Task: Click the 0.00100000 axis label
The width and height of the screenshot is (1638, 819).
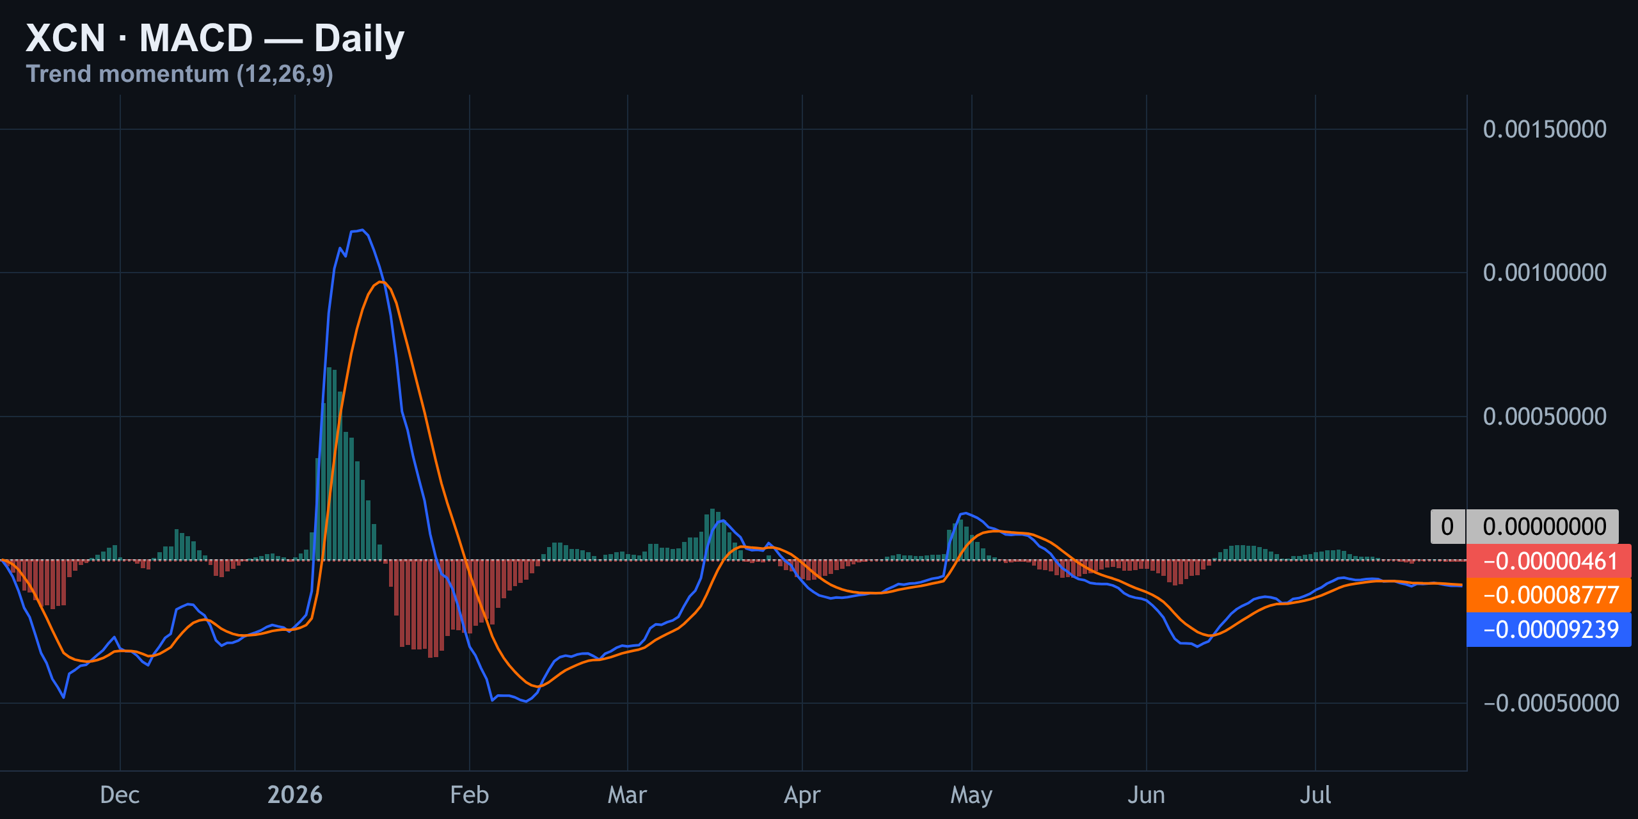Action: 1545,273
